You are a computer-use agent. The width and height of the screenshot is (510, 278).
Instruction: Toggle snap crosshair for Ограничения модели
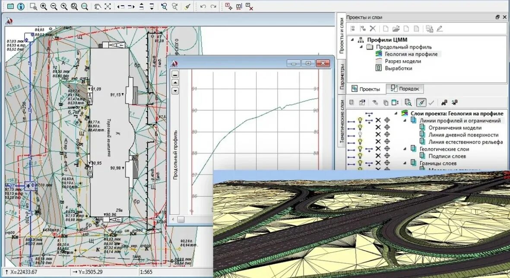tap(387, 128)
